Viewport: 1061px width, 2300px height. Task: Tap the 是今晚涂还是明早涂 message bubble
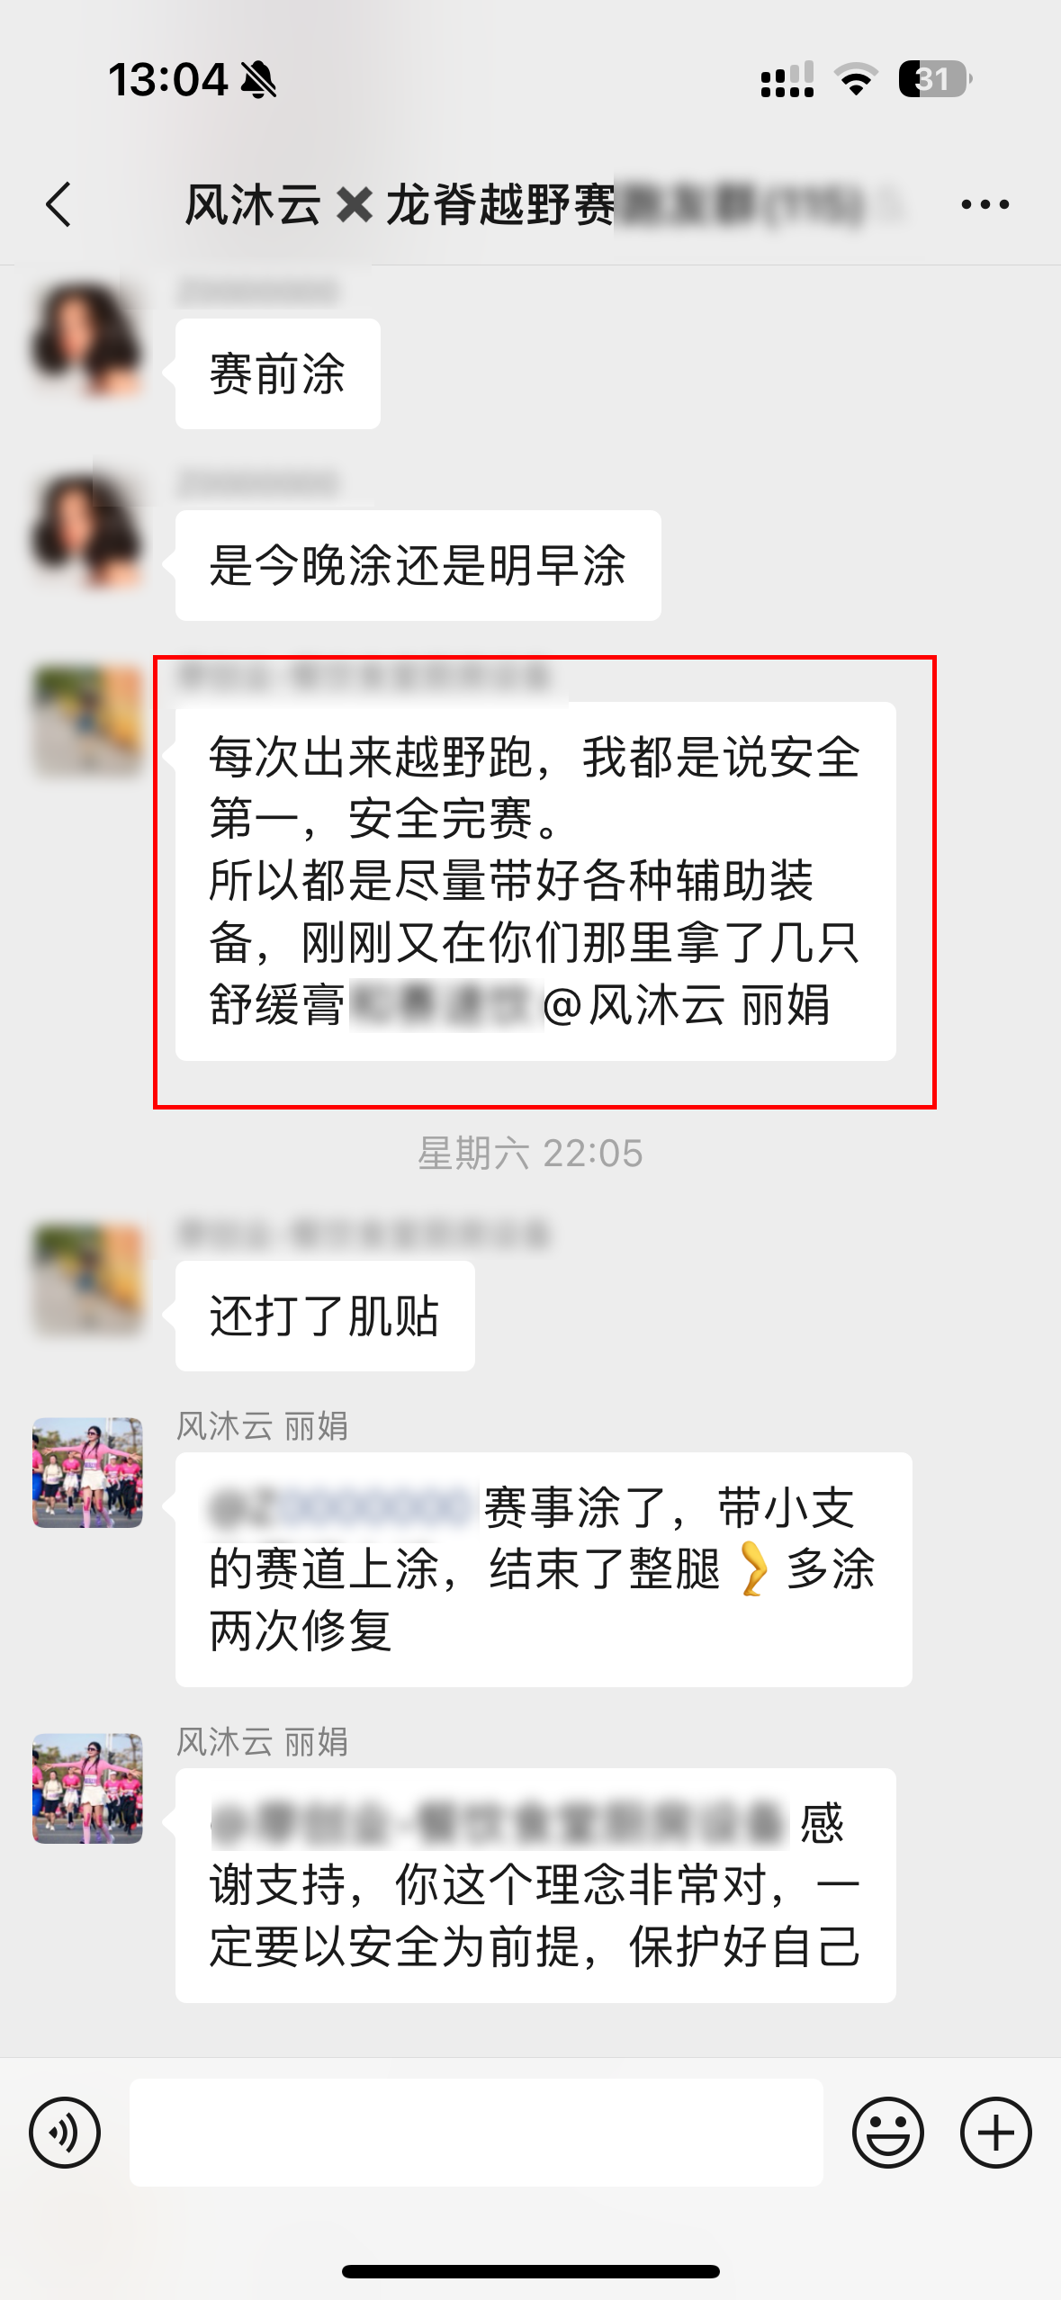click(x=418, y=565)
